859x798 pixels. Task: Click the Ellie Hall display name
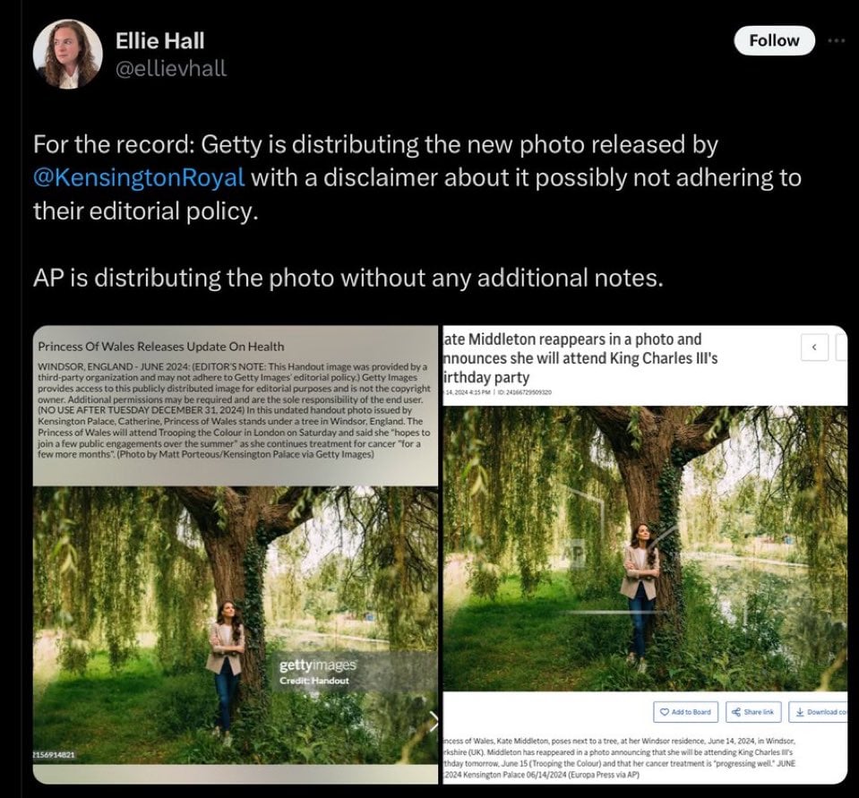coord(160,40)
